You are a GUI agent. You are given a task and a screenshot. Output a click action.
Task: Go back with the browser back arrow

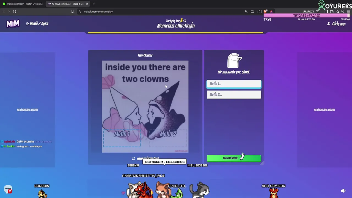(x=4, y=12)
